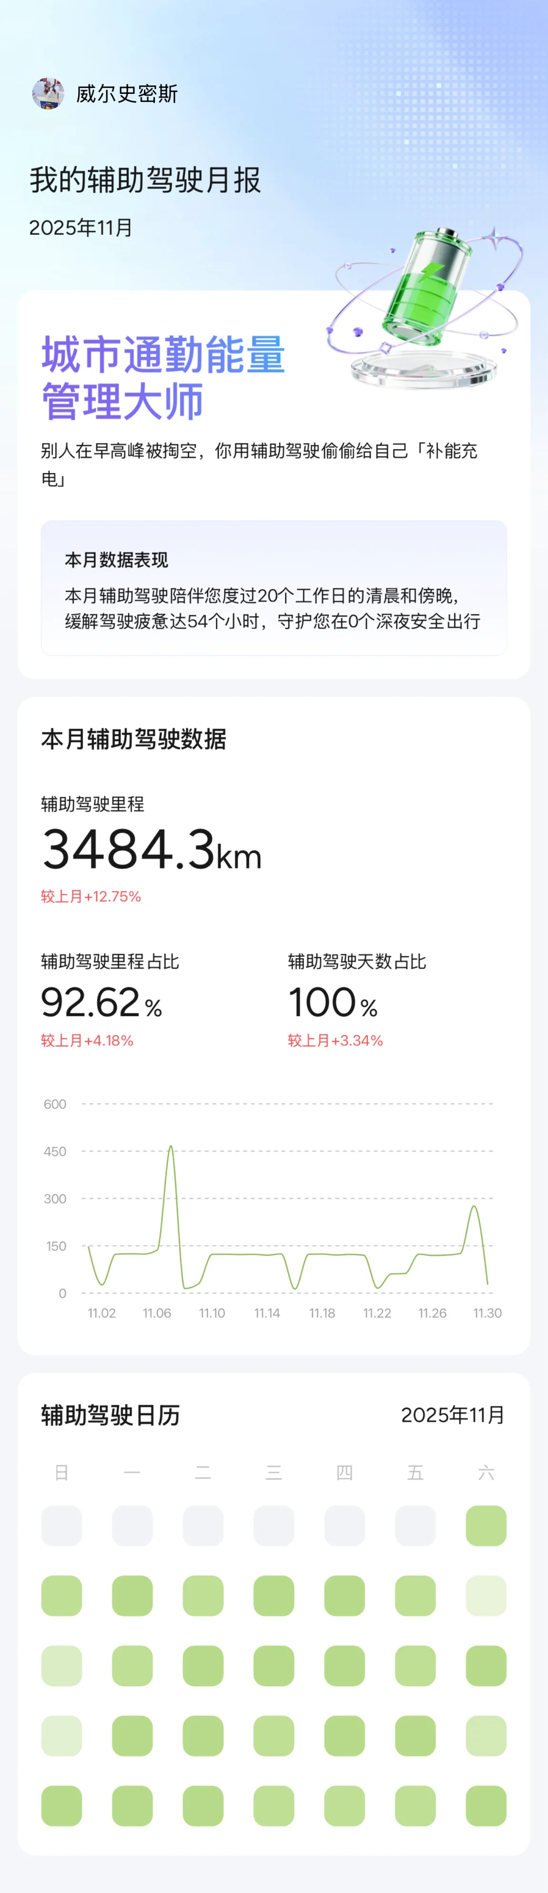Image resolution: width=548 pixels, height=1893 pixels.
Task: Tap the 3484.3km assisted mileage value
Action: pyautogui.click(x=152, y=850)
